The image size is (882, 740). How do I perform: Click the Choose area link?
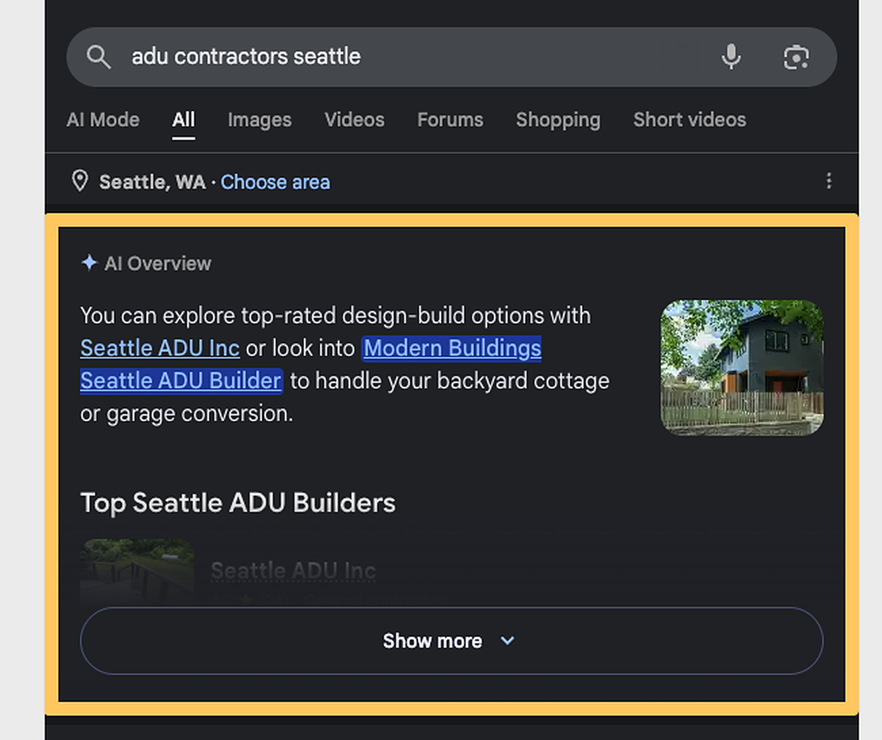[x=275, y=182]
